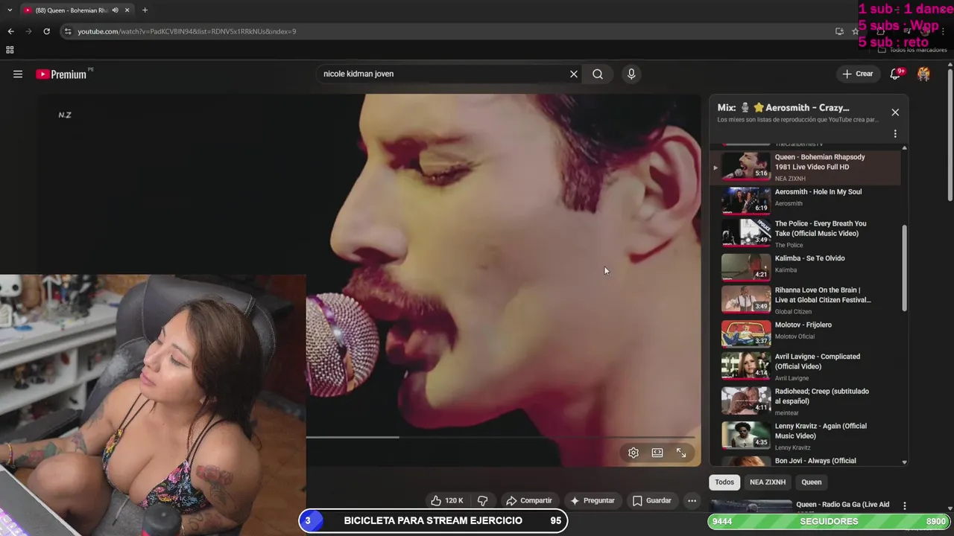This screenshot has height=536, width=954.
Task: Open Molotov - Frijolero thumbnail
Action: pos(746,334)
